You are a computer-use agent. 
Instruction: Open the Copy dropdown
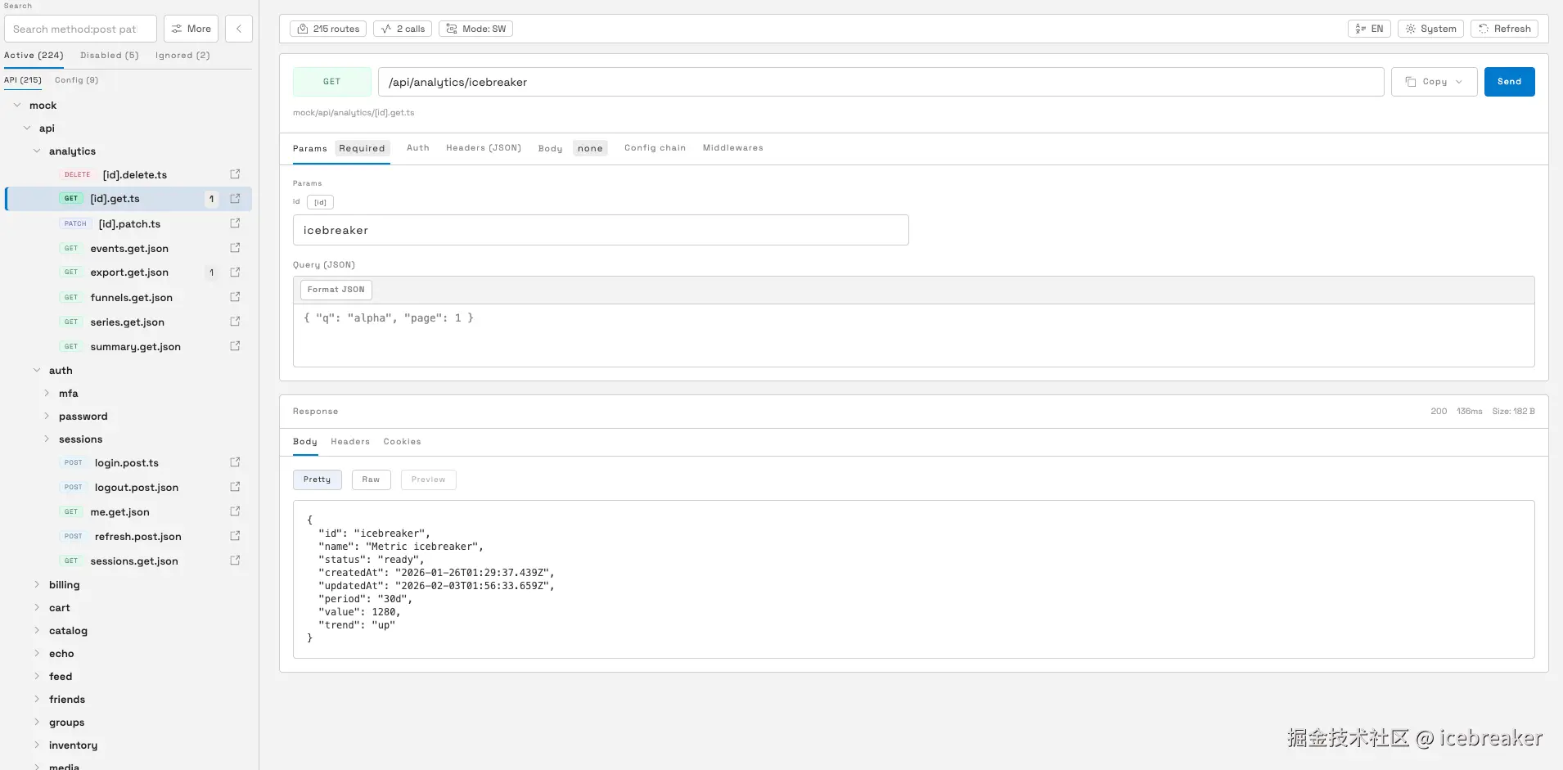(1434, 82)
